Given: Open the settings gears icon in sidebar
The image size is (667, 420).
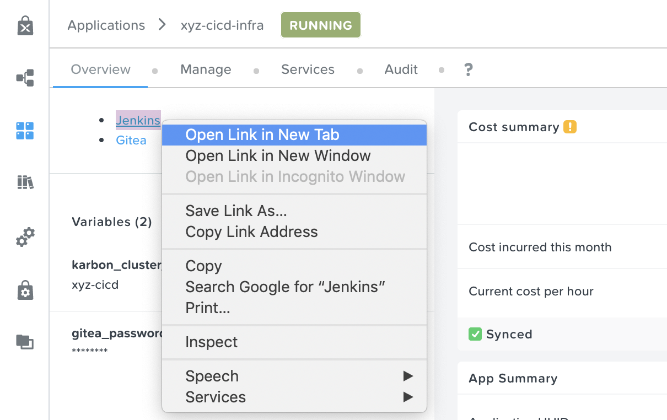Looking at the screenshot, I should [x=25, y=236].
